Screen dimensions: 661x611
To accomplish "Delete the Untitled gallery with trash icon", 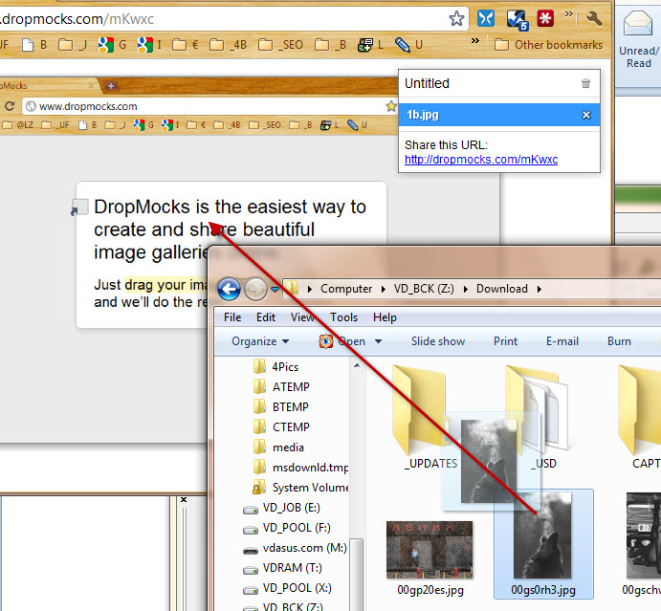I will click(x=585, y=83).
